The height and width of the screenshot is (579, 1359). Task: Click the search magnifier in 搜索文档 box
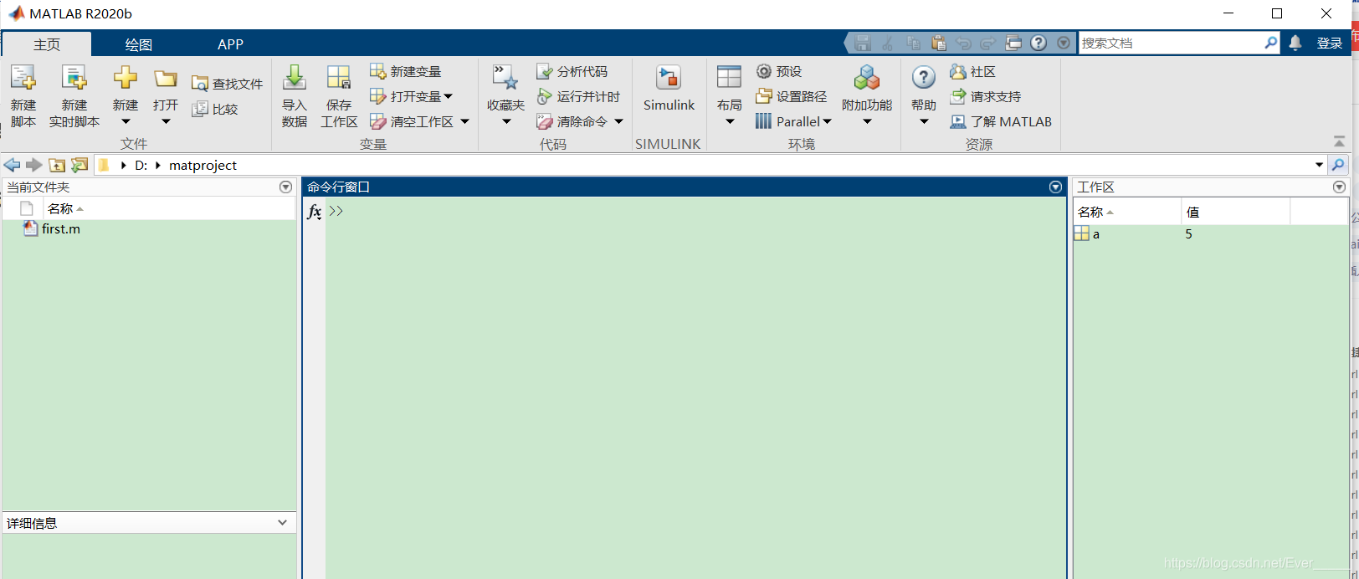[x=1271, y=43]
